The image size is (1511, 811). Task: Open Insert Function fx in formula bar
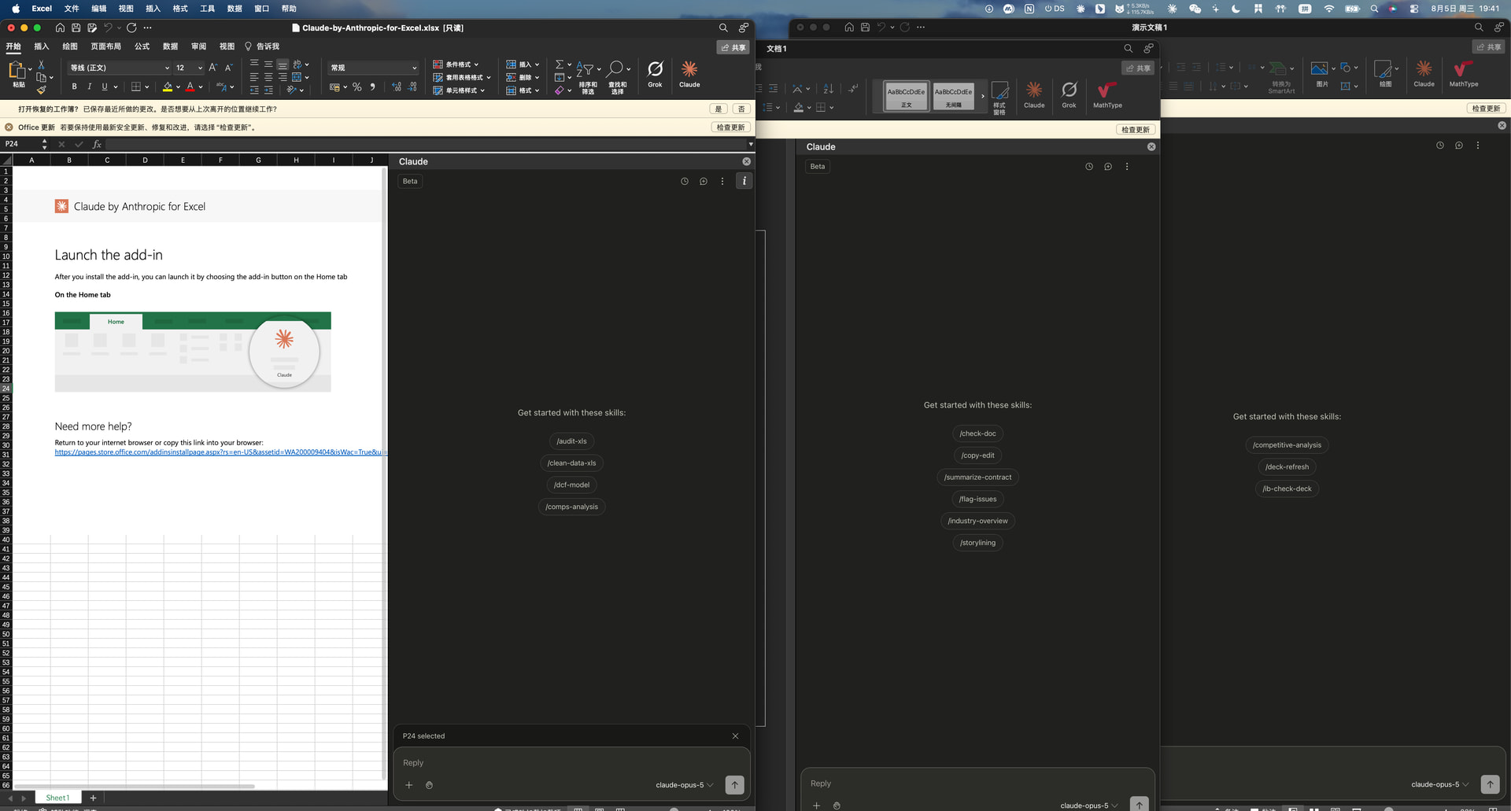[x=97, y=144]
